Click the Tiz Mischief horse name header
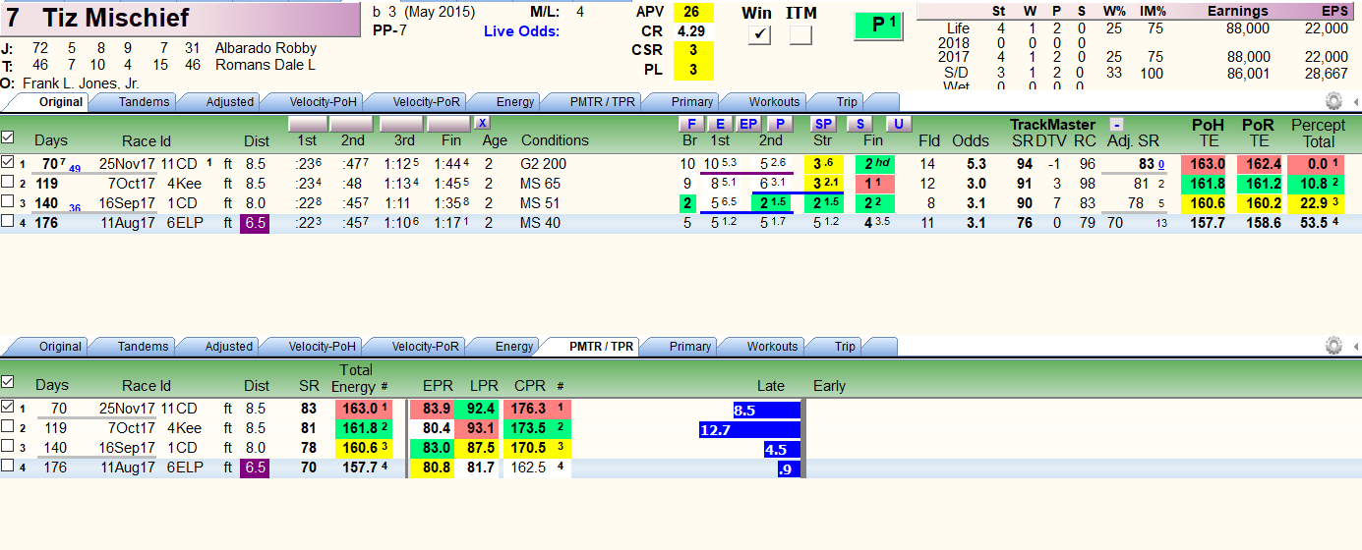 (x=180, y=18)
